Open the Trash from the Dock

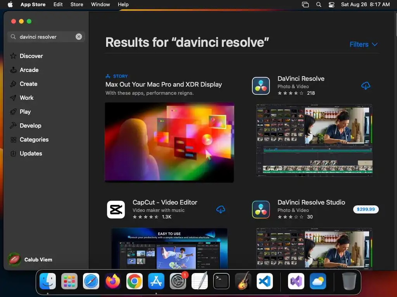[349, 281]
